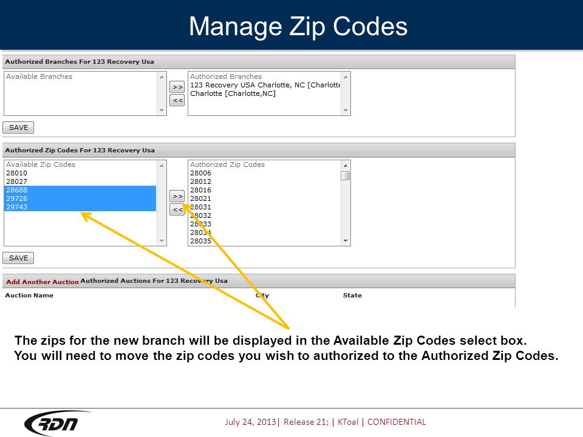Select zip 28021 in Authorized Zip Codes
This screenshot has height=437, width=583.
tap(264, 198)
